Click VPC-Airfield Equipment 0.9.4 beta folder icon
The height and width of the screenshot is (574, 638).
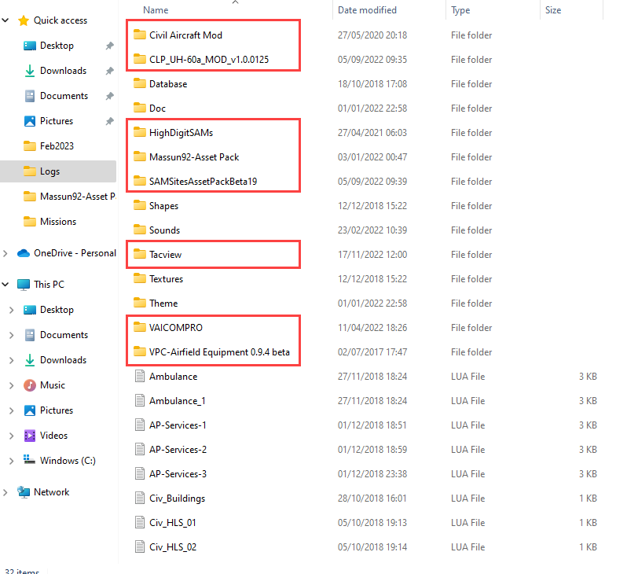[x=140, y=352]
